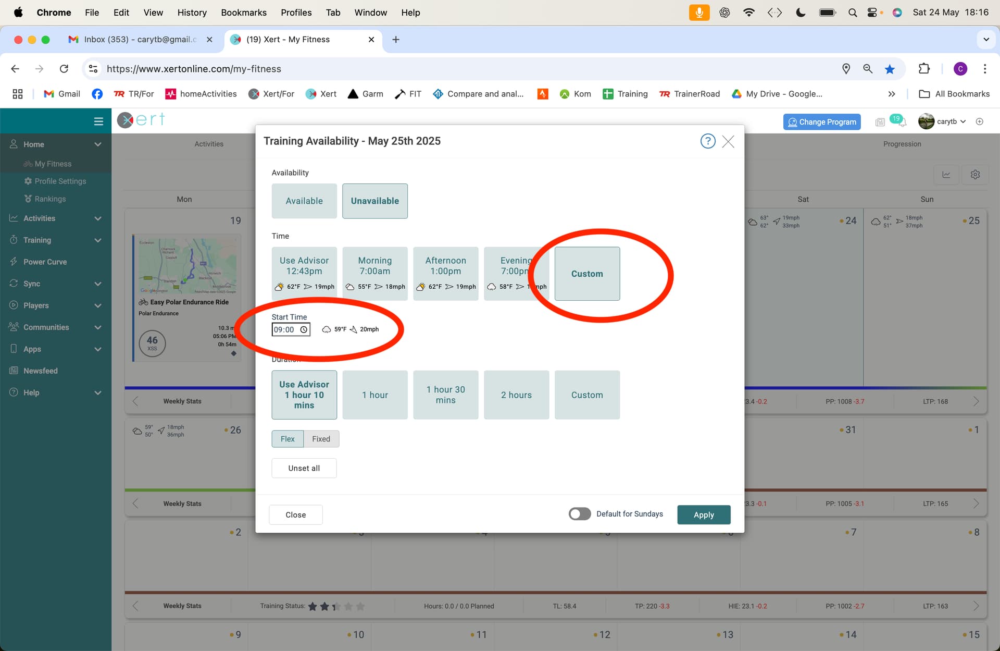Open the help question mark in dialog
Viewport: 1000px width, 651px height.
[707, 141]
